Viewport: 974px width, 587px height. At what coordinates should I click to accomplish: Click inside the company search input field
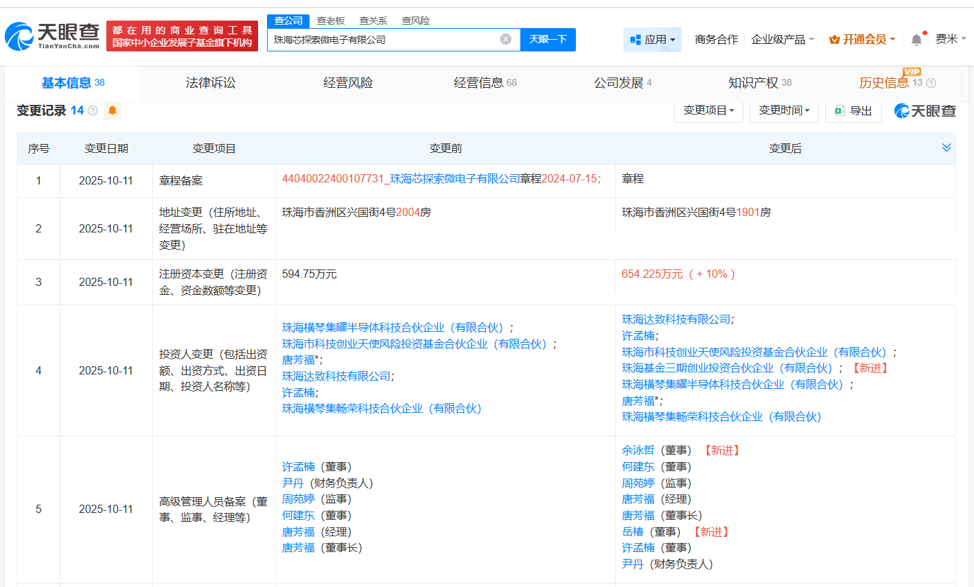click(x=384, y=39)
